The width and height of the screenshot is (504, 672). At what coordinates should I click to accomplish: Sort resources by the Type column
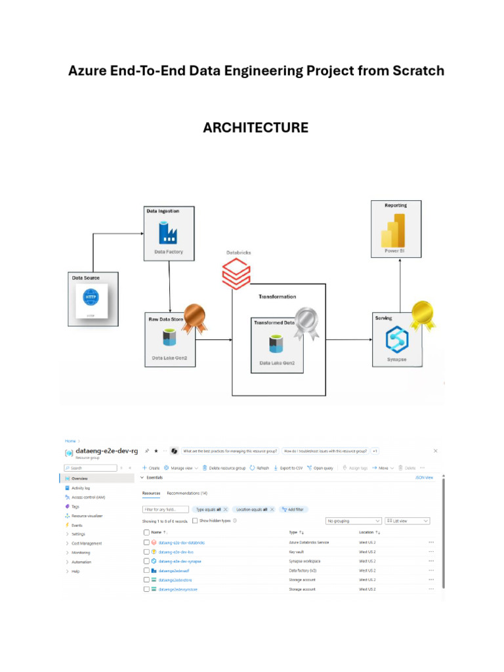click(296, 532)
